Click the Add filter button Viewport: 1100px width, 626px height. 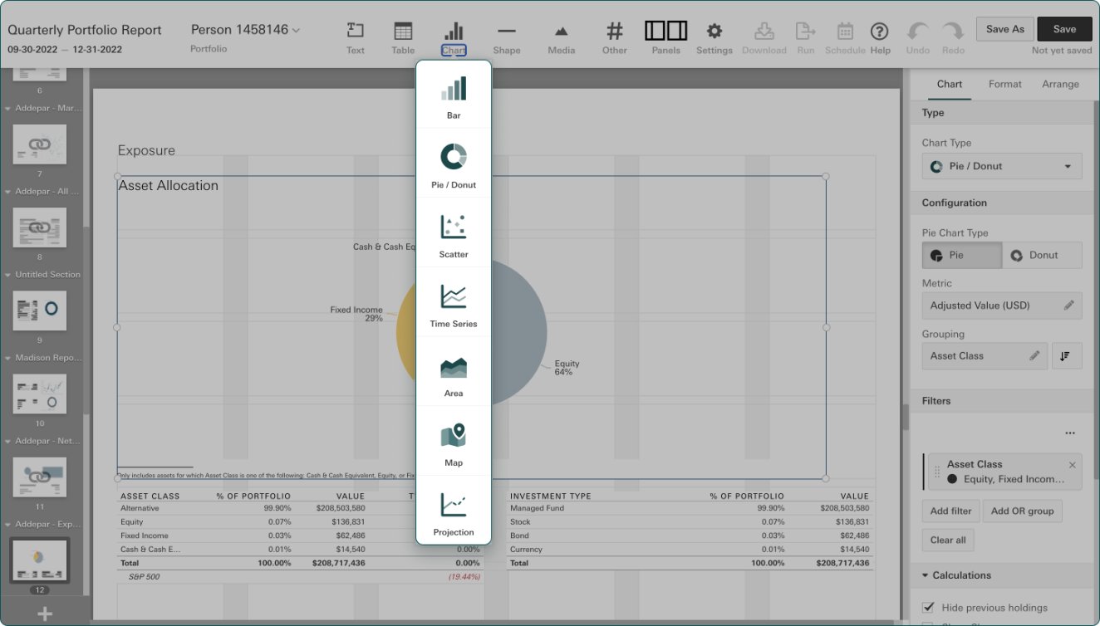point(950,511)
